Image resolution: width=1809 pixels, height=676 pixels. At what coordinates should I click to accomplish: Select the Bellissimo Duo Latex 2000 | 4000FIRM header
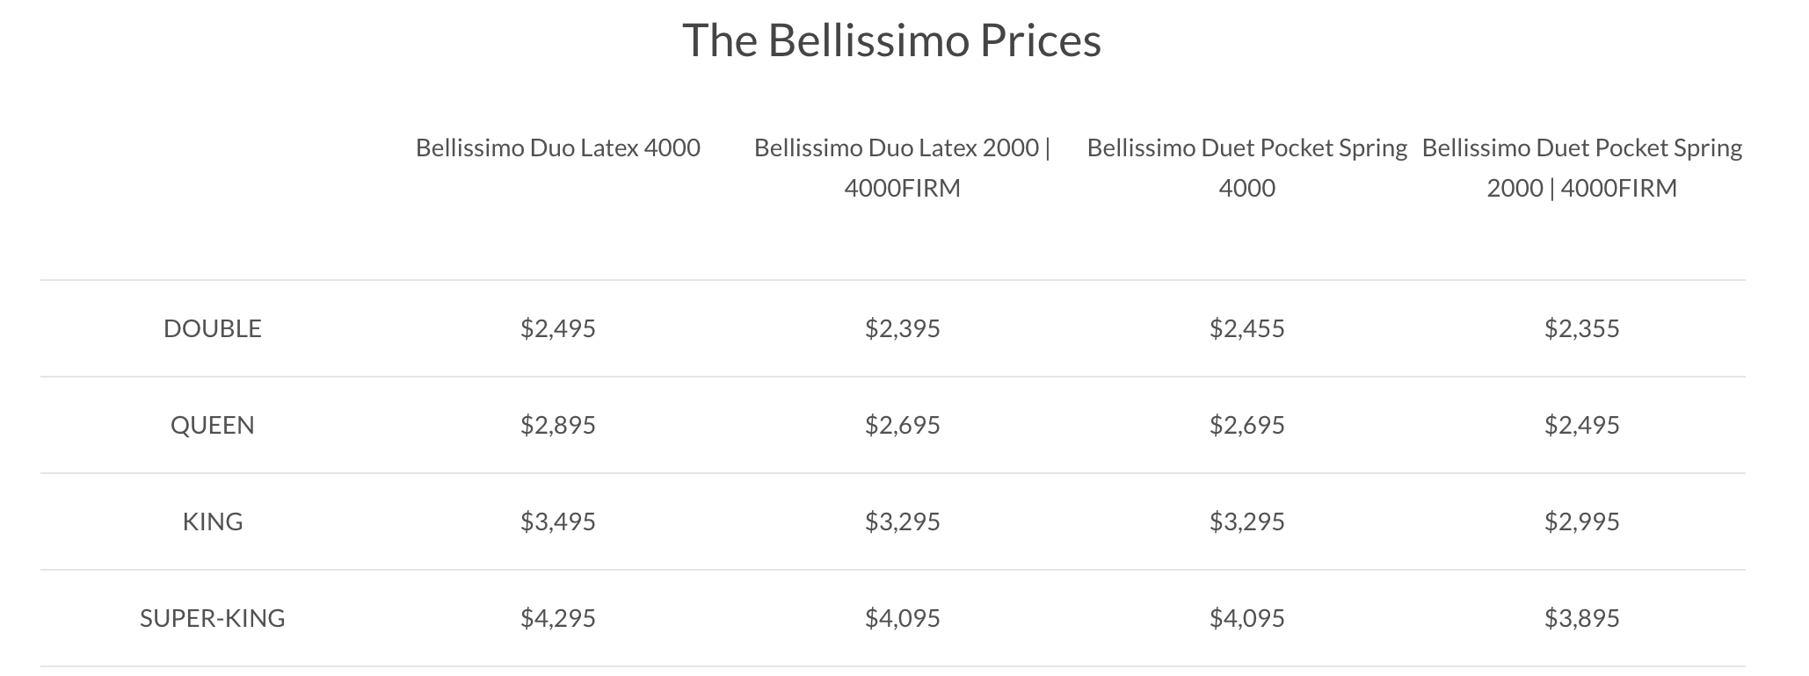point(902,168)
